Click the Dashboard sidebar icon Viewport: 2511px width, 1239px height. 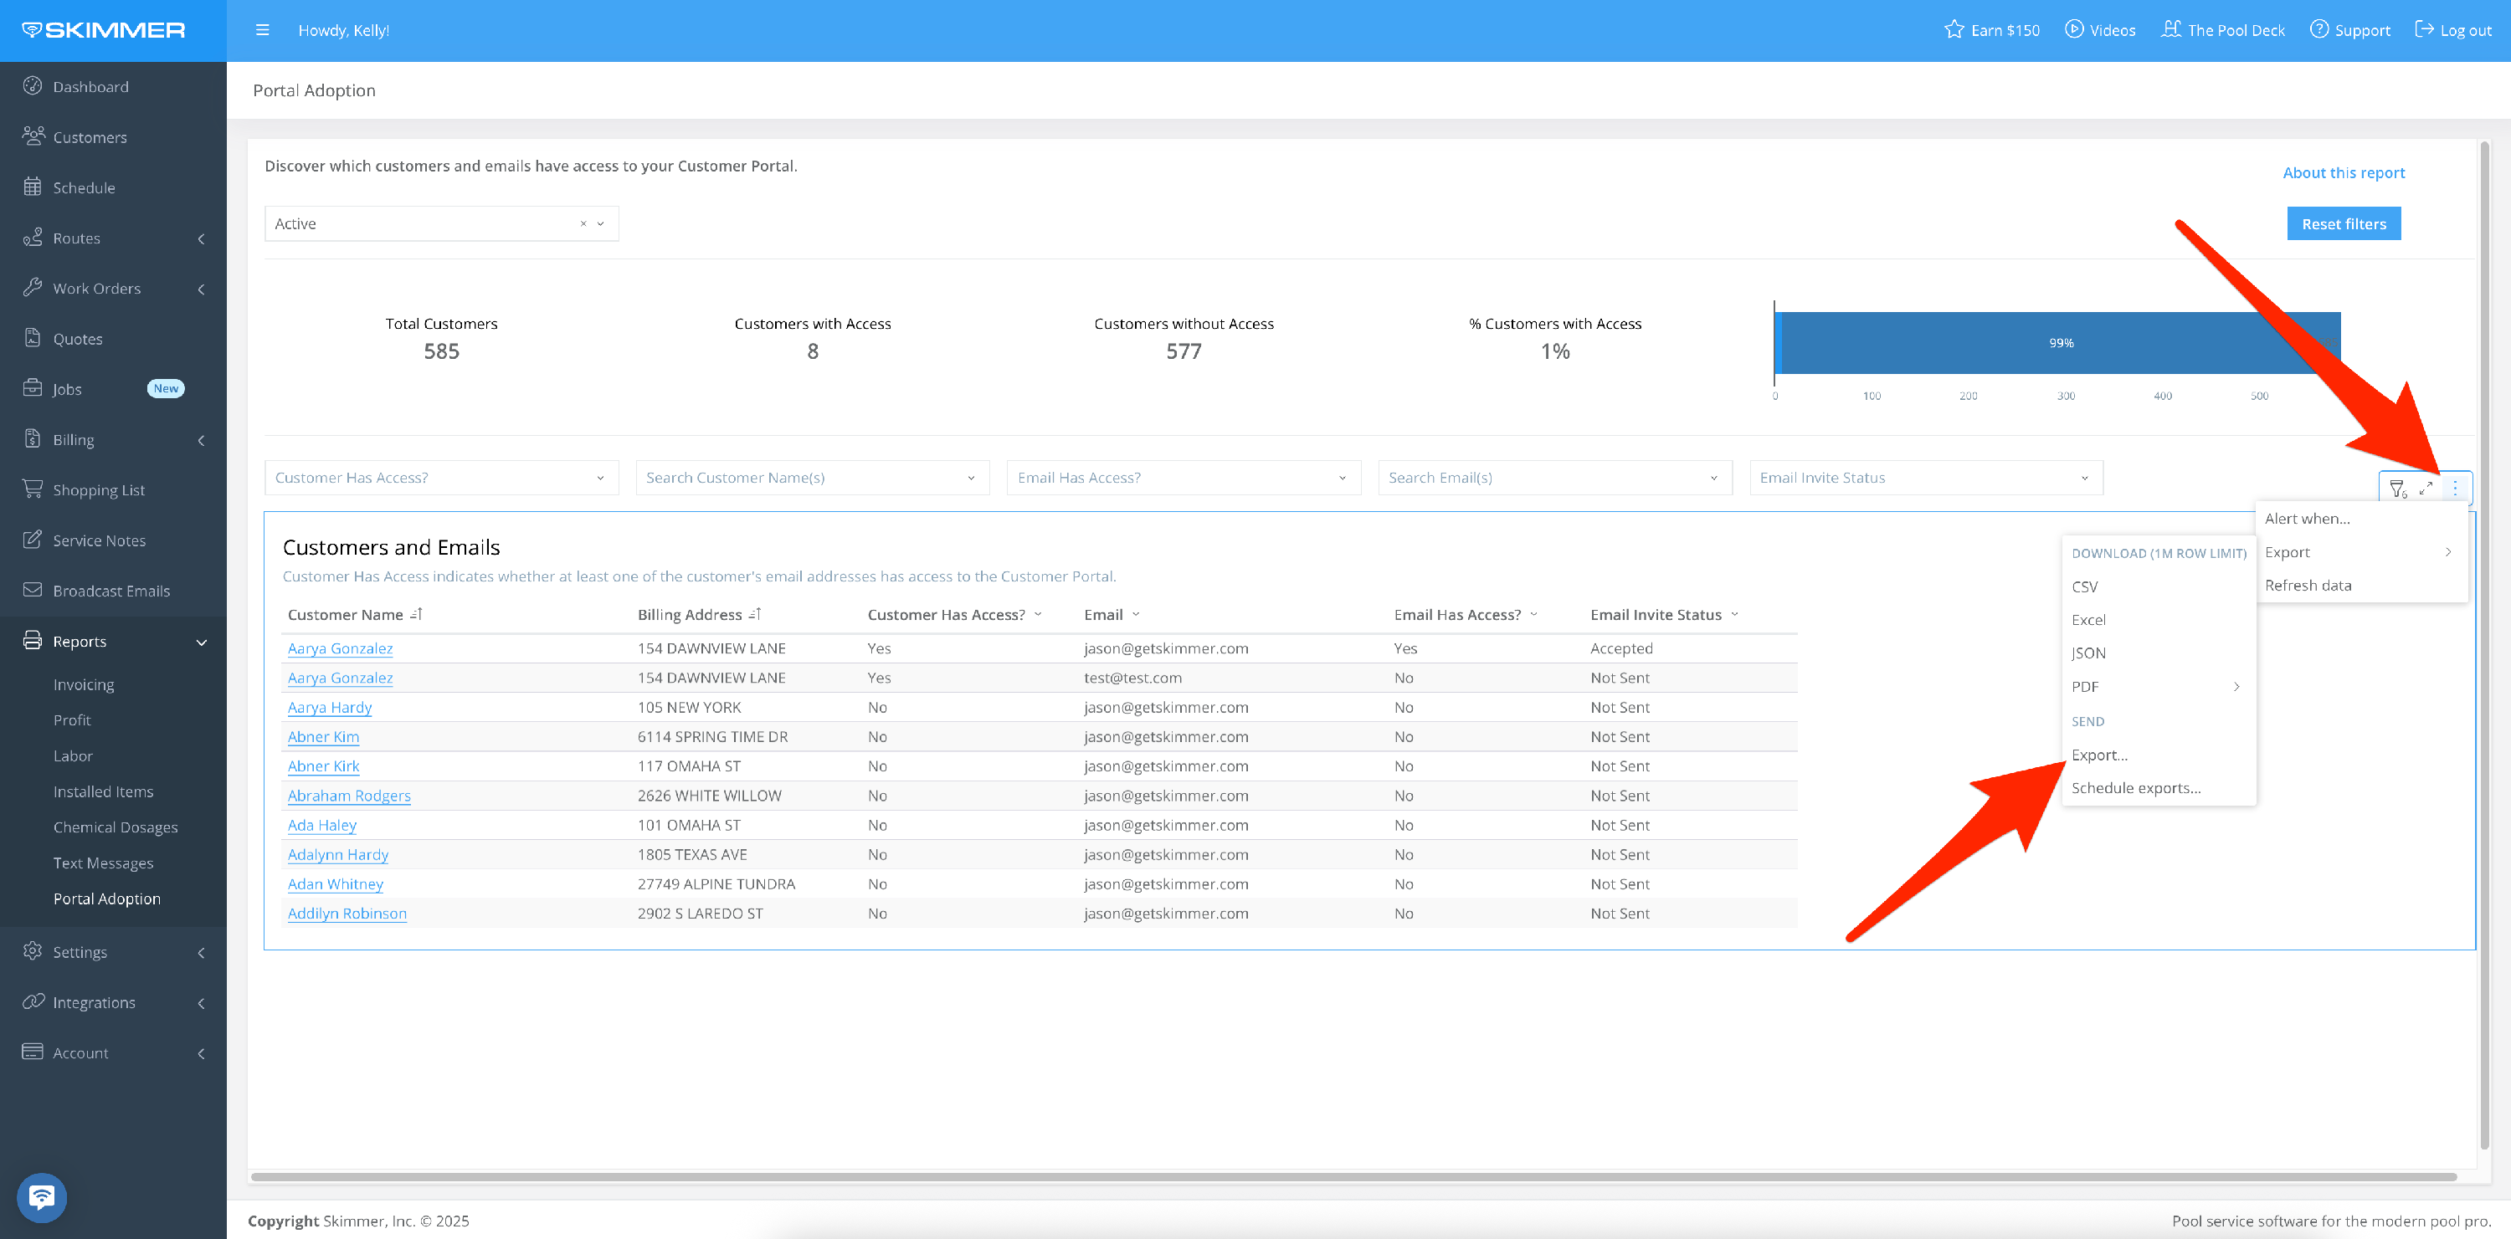33,85
